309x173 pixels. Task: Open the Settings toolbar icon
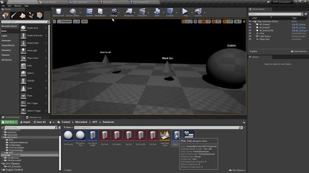(114, 12)
